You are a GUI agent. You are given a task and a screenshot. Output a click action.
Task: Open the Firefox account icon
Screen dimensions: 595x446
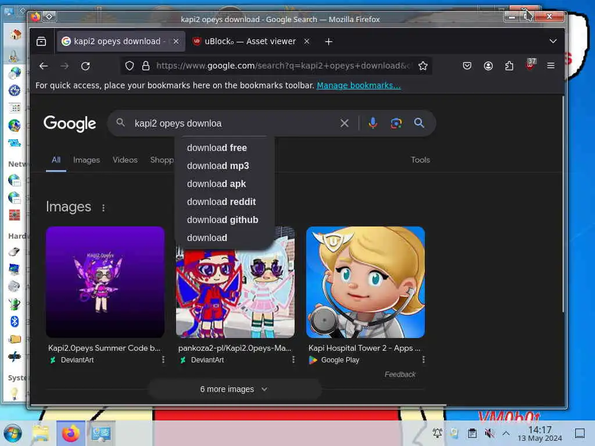click(488, 66)
